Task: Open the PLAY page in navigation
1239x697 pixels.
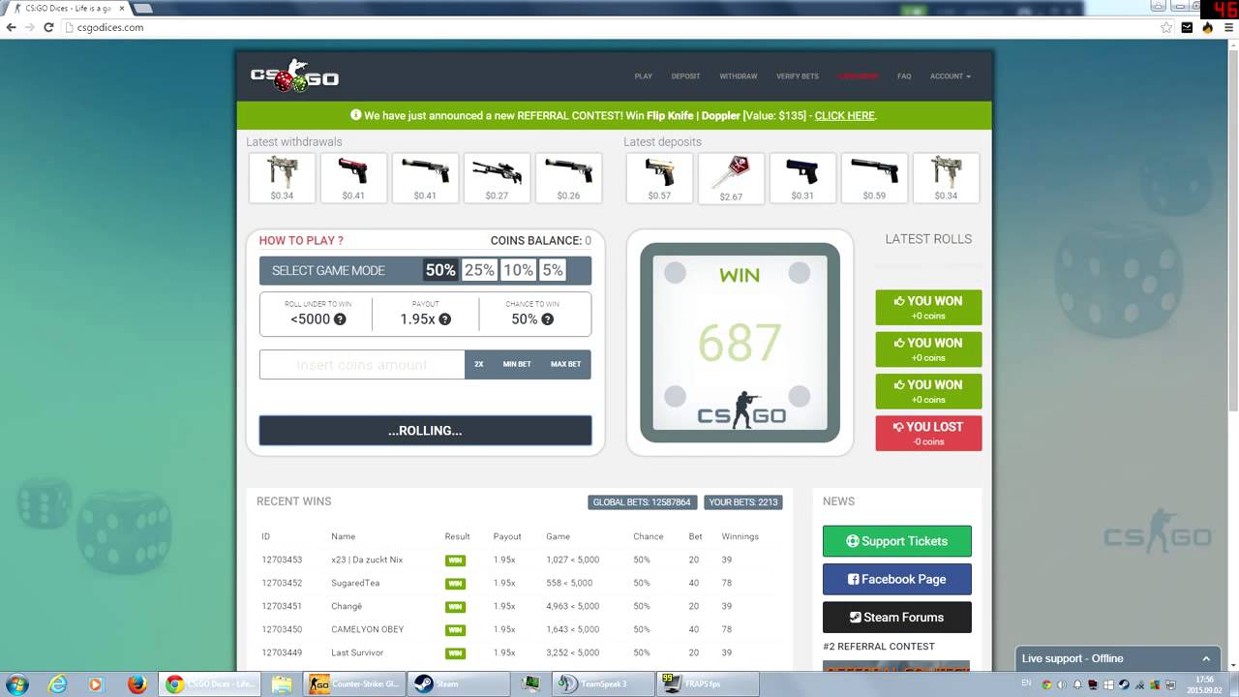Action: pos(643,76)
